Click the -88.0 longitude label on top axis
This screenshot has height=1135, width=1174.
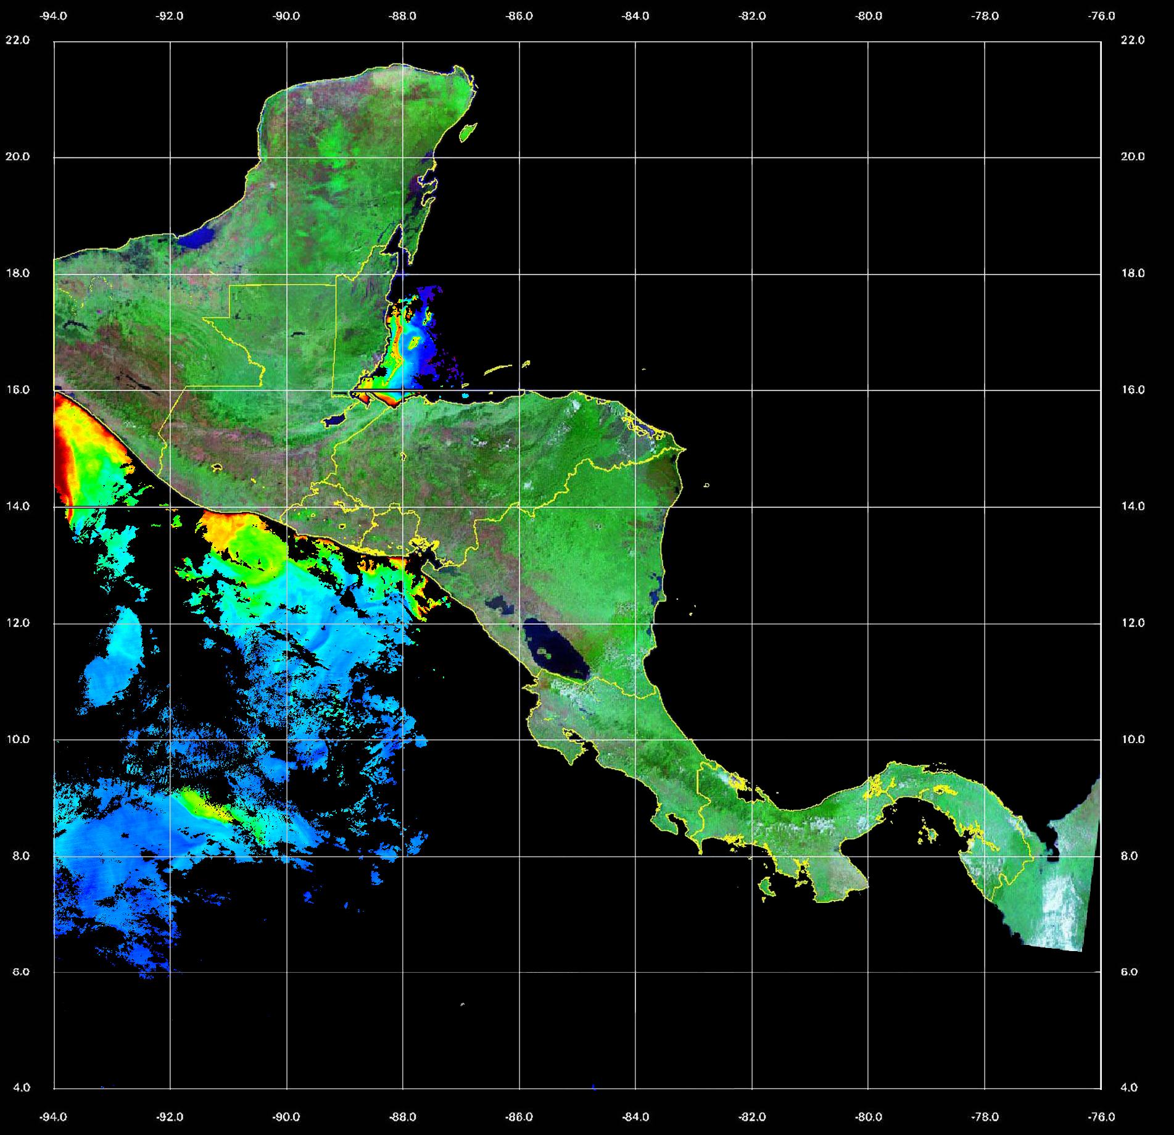tap(402, 16)
